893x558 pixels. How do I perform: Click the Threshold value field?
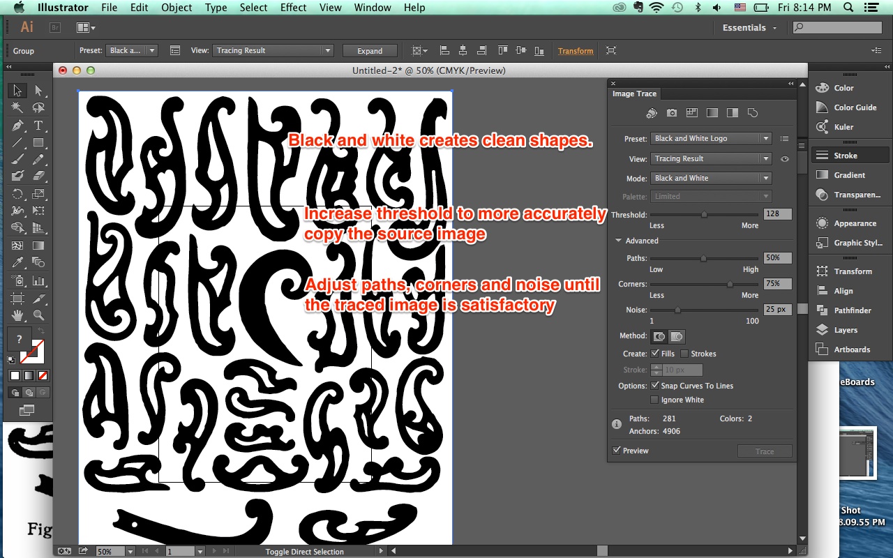click(x=778, y=215)
